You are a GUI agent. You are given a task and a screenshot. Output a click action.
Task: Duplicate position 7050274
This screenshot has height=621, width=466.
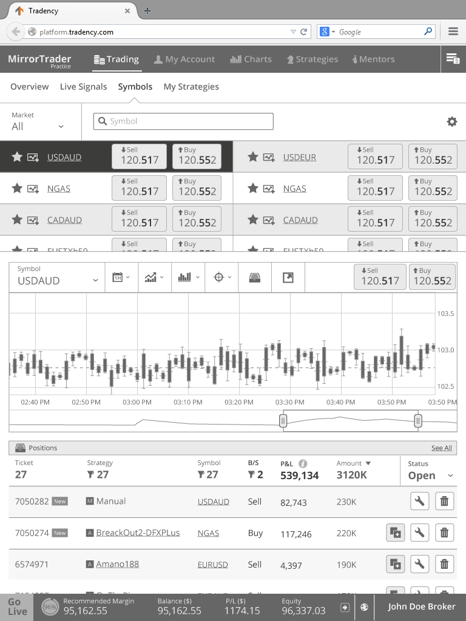tap(396, 532)
